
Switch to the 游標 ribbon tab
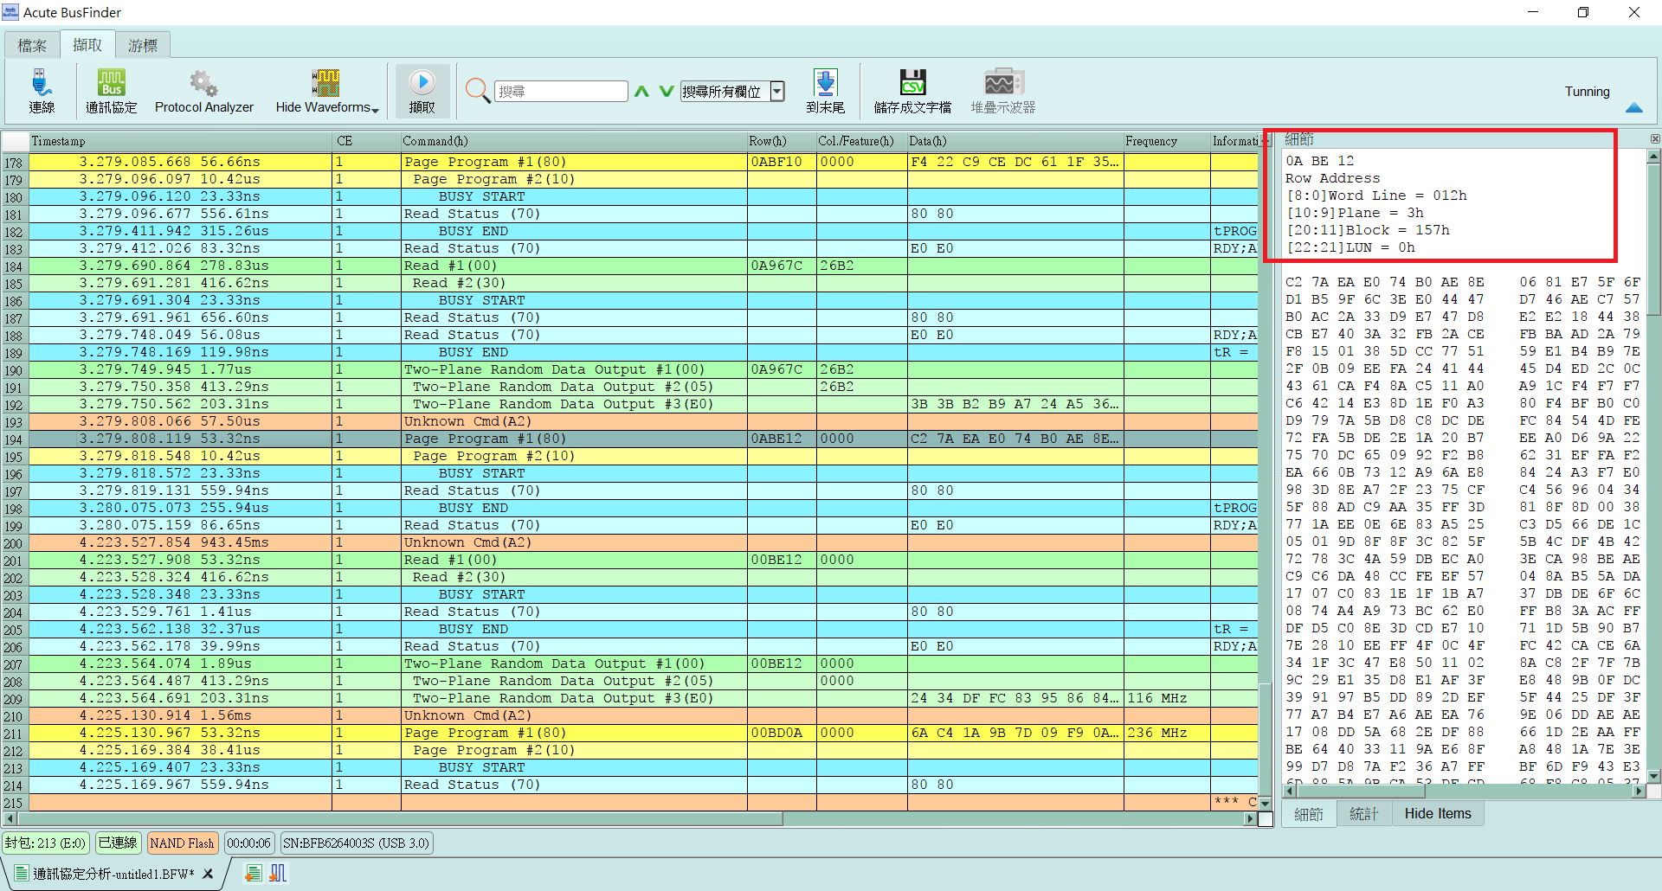pyautogui.click(x=142, y=45)
